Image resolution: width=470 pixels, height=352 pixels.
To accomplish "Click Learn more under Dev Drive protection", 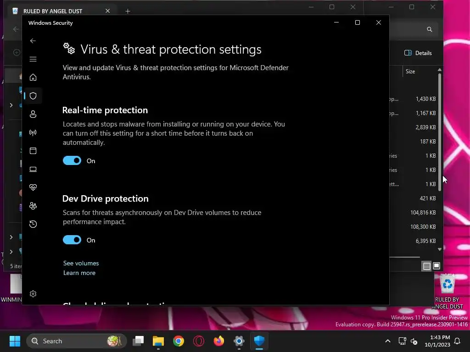I will (x=79, y=273).
